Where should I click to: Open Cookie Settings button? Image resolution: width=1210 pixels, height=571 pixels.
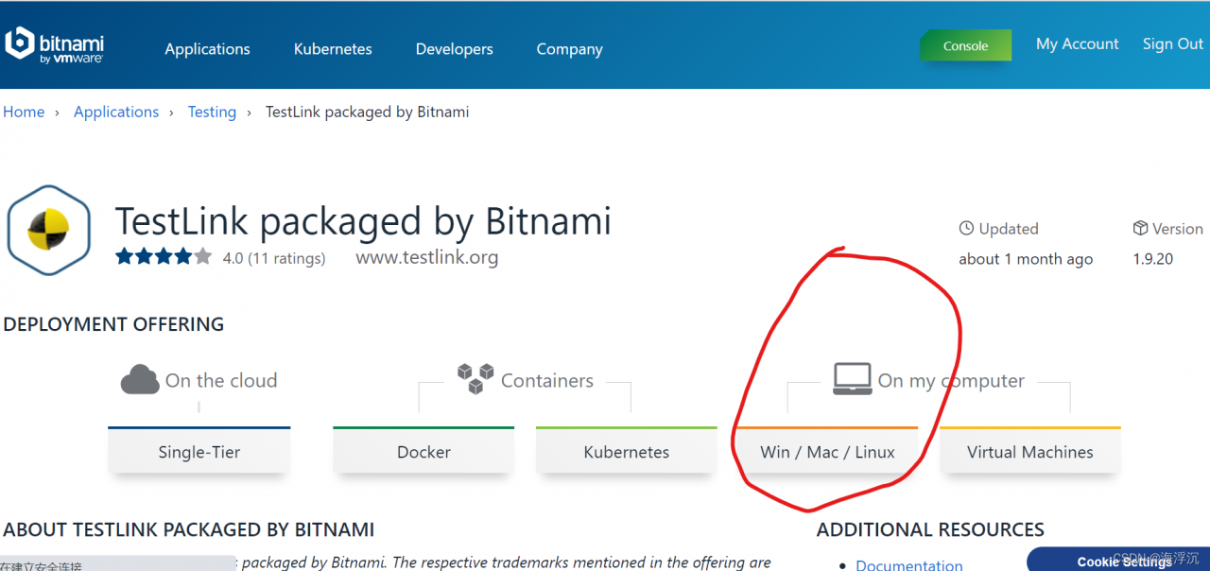coord(1120,560)
